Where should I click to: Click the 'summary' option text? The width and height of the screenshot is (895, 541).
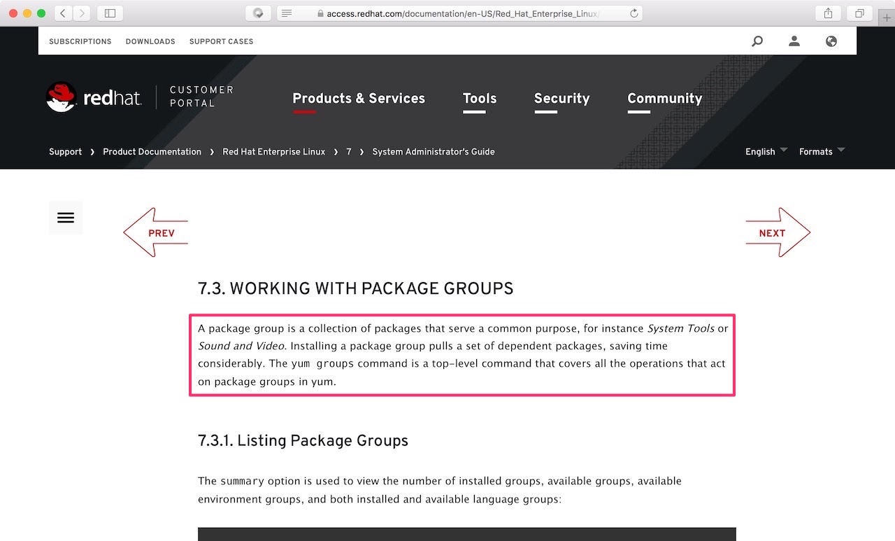tap(243, 482)
